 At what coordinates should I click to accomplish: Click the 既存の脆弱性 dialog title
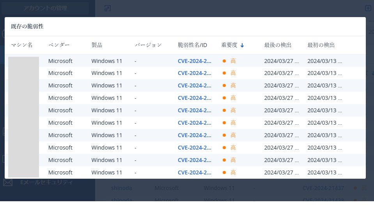coord(27,26)
